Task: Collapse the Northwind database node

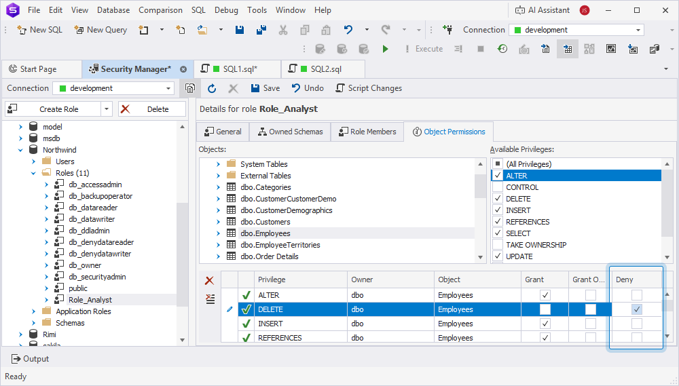Action: tap(20, 150)
